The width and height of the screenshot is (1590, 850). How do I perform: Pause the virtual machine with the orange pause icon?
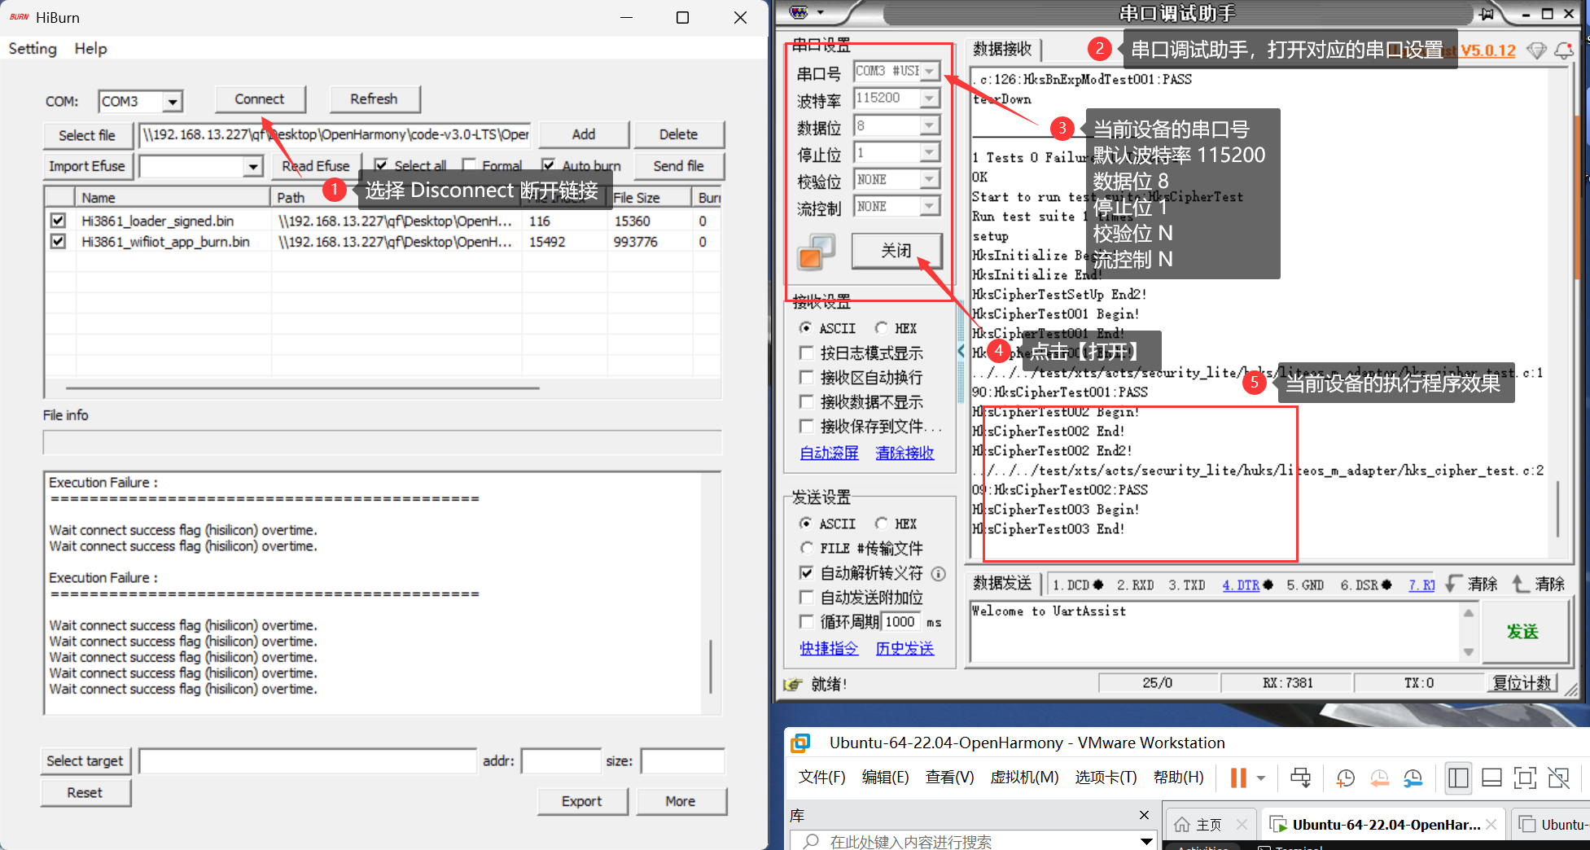(1237, 778)
